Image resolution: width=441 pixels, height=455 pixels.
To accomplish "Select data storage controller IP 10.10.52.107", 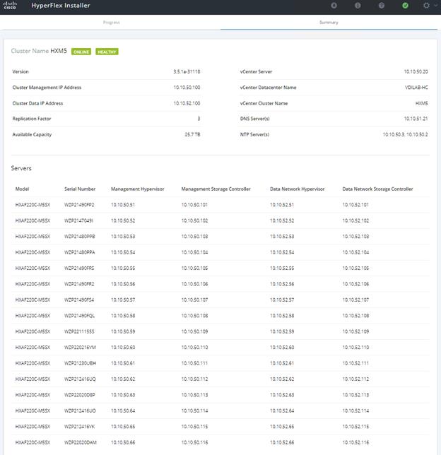I will click(355, 300).
